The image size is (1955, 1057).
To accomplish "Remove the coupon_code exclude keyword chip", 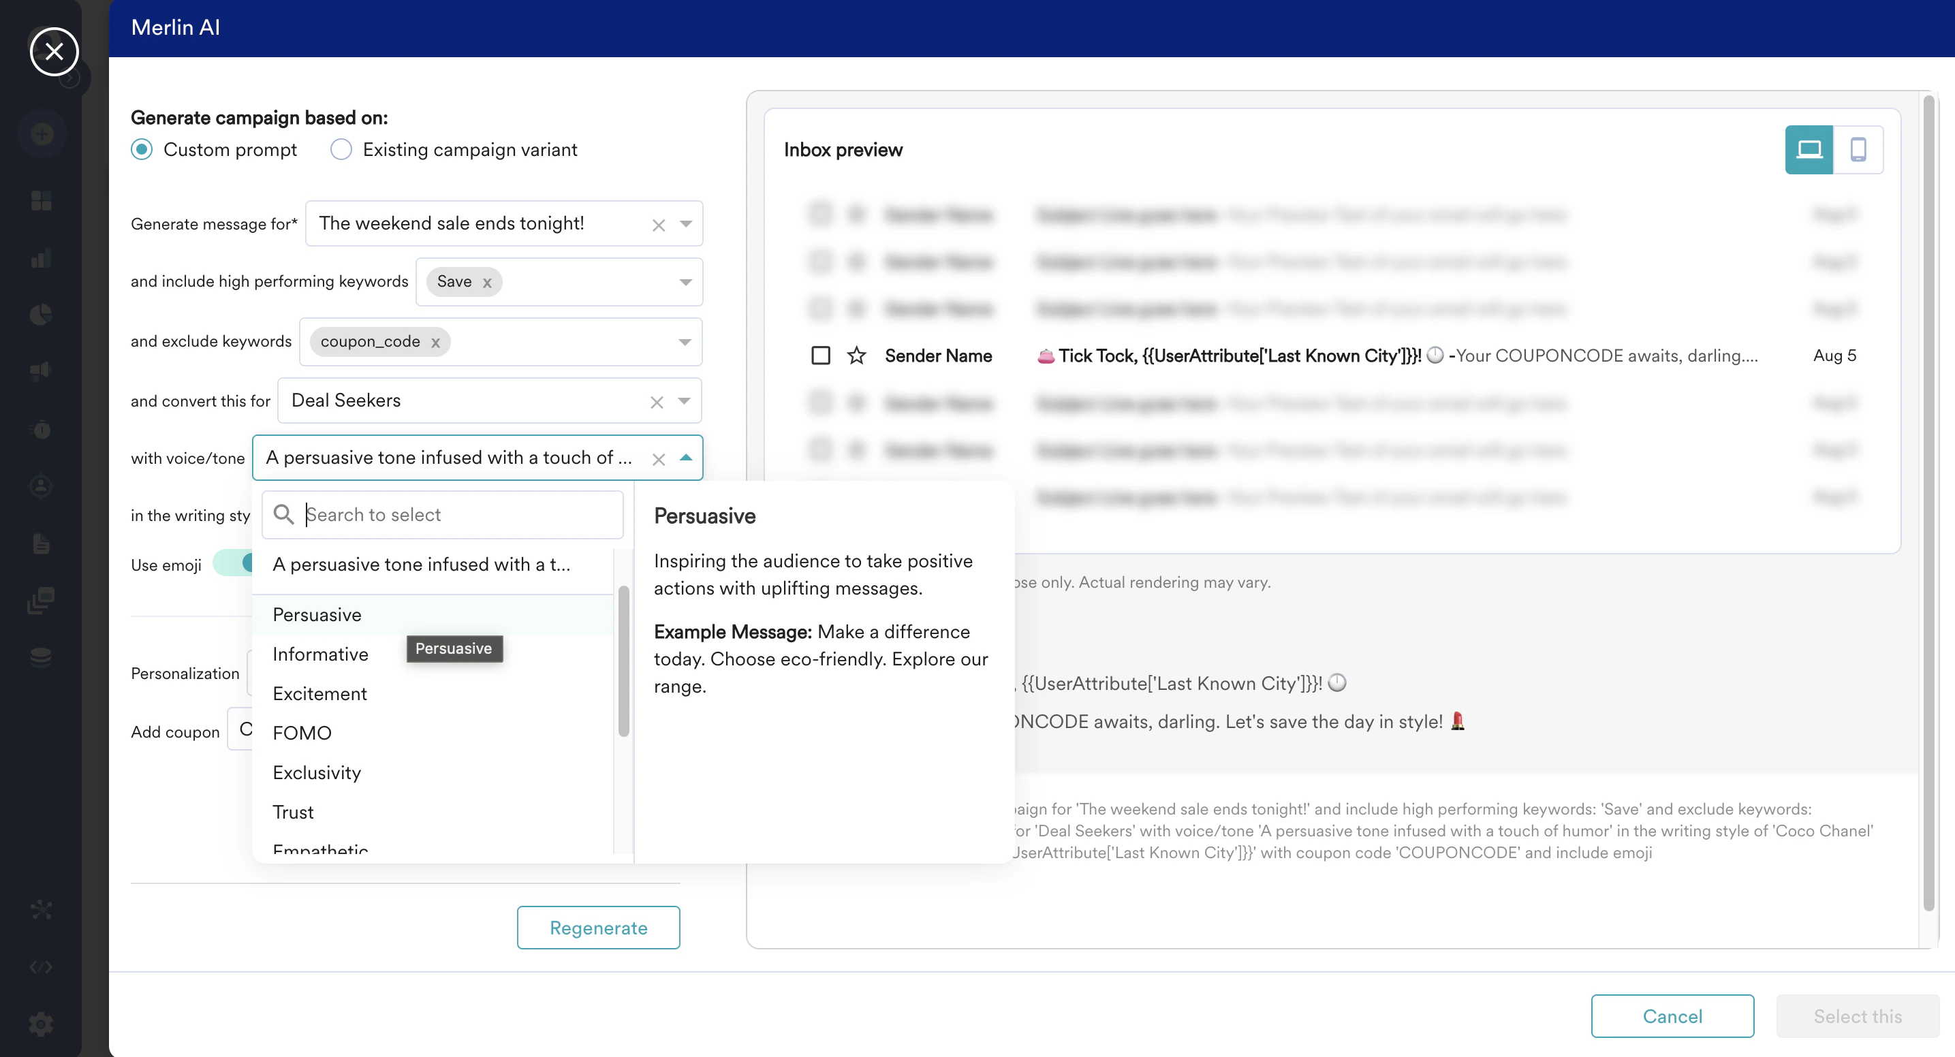I will tap(436, 342).
